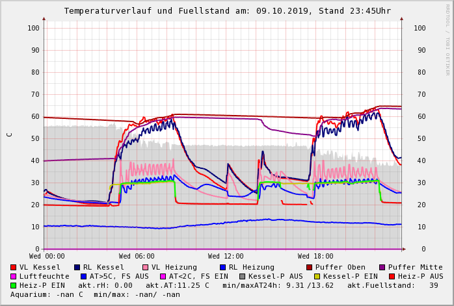This screenshot has height=306, width=454.
Task: Click the red VL Kessel legend swatch
Action: (14, 267)
